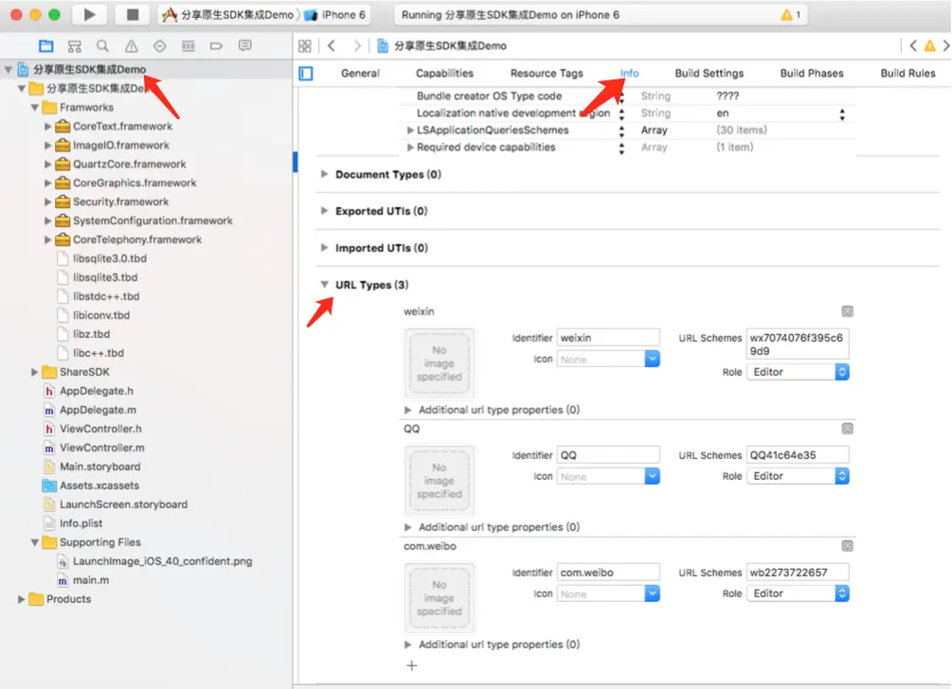The height and width of the screenshot is (689, 952).
Task: Edit the QQ URL Schemes field
Action: [798, 455]
